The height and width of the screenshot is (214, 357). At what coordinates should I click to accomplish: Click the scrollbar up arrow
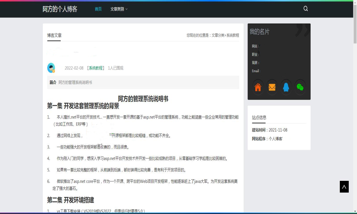pyautogui.click(x=355, y=3)
